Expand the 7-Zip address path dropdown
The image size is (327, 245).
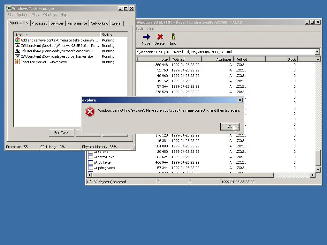click(317, 52)
